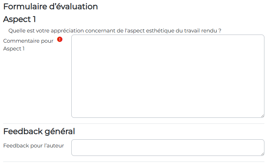Focus the Commentaire pour Aspect 1 text area
The width and height of the screenshot is (269, 164).
click(168, 76)
